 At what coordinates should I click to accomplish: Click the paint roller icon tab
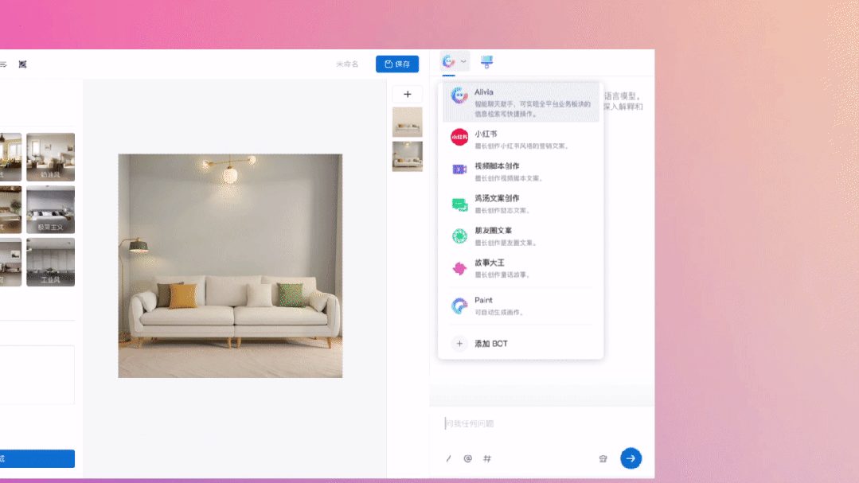(486, 62)
